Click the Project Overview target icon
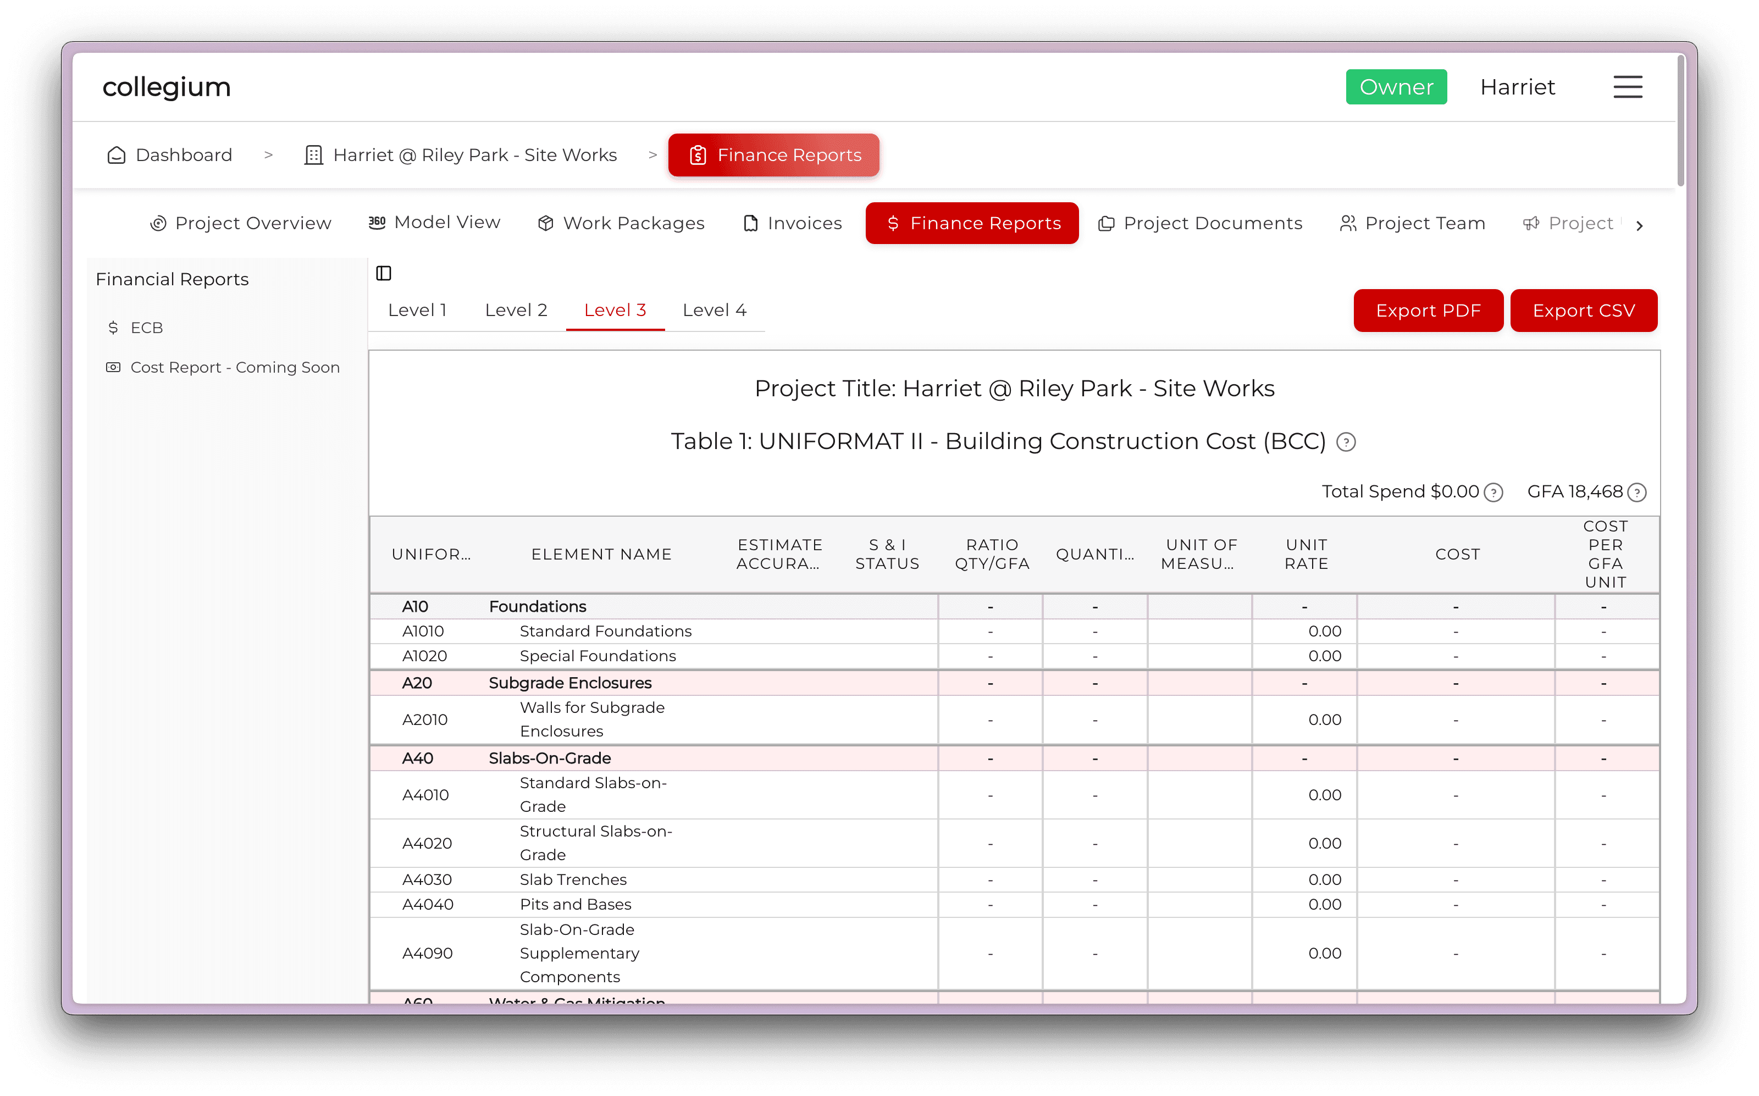 click(x=159, y=223)
